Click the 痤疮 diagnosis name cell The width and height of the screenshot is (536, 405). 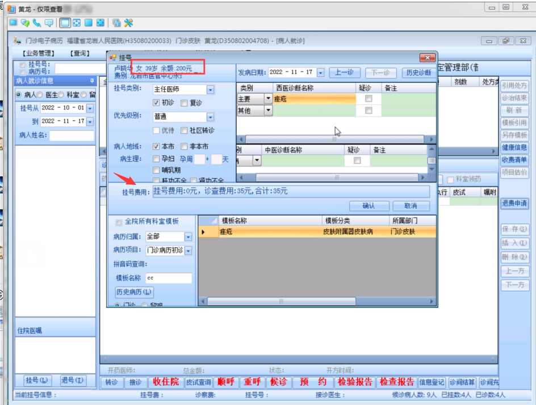[314, 99]
